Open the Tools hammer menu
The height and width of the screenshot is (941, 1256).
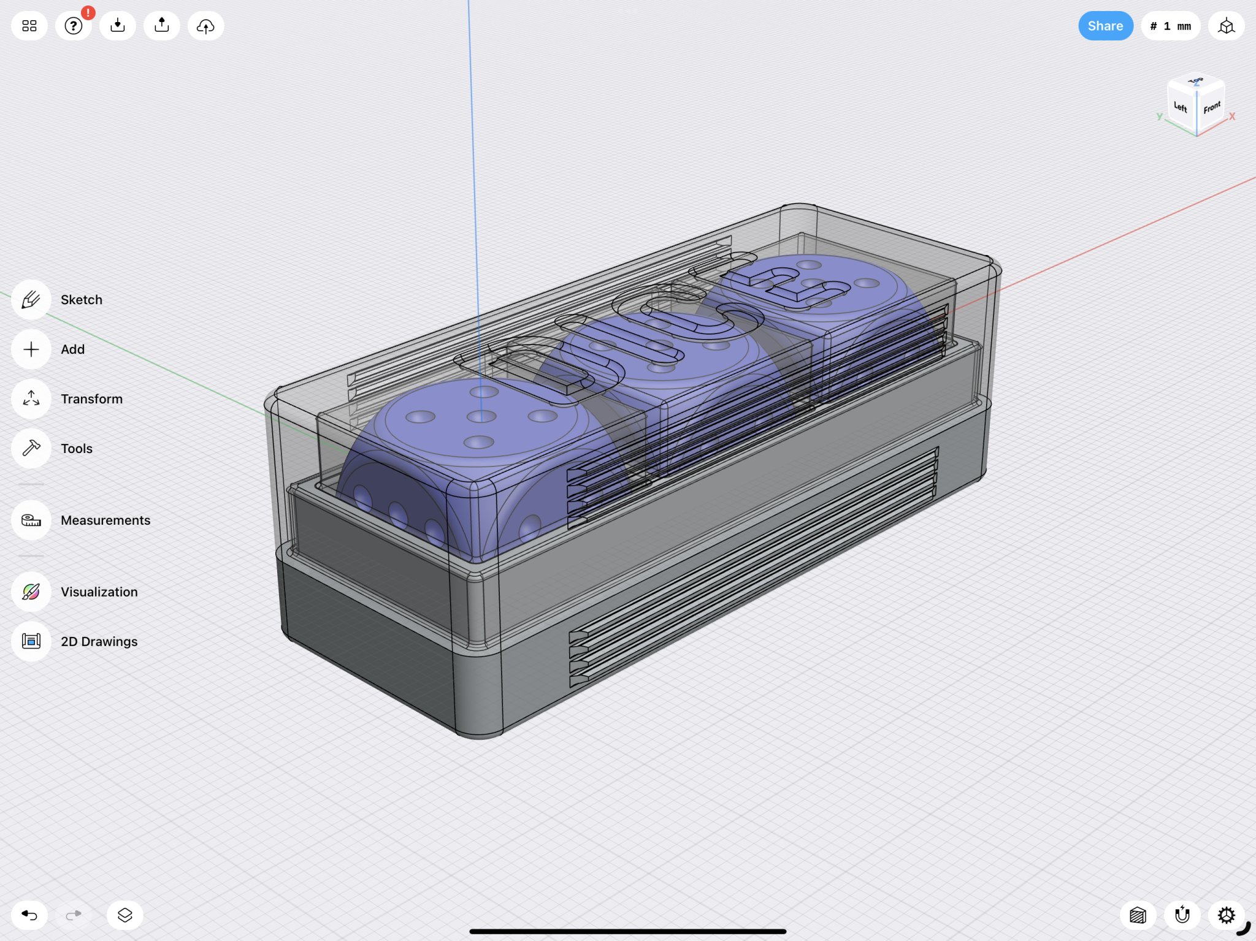coord(31,449)
